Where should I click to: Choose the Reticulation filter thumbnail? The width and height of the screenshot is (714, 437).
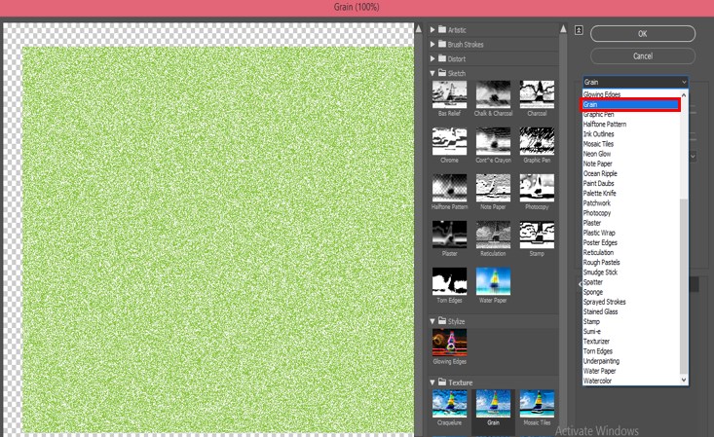pyautogui.click(x=493, y=235)
